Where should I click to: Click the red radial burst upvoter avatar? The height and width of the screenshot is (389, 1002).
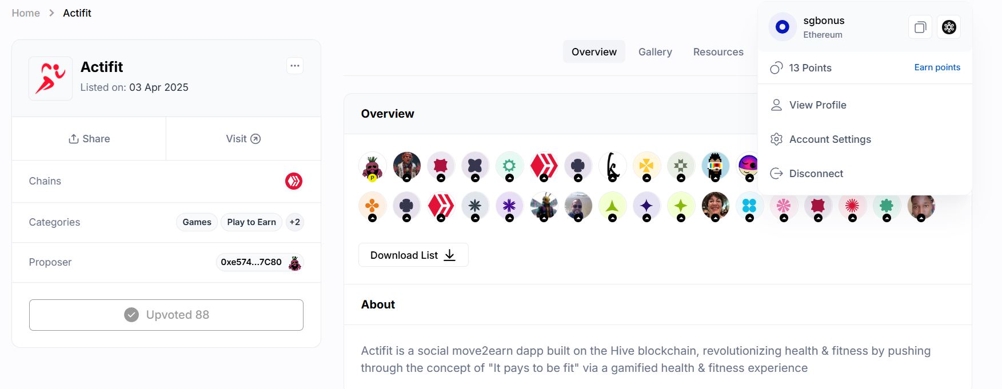point(853,207)
